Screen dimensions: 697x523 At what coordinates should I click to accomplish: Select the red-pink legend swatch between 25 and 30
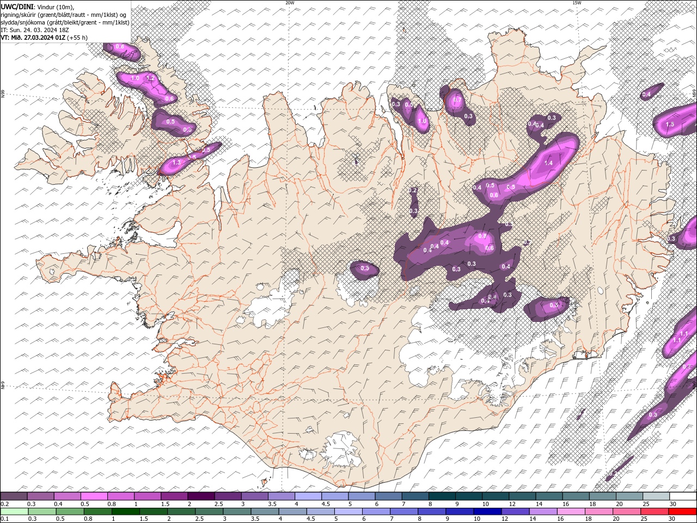click(x=653, y=512)
